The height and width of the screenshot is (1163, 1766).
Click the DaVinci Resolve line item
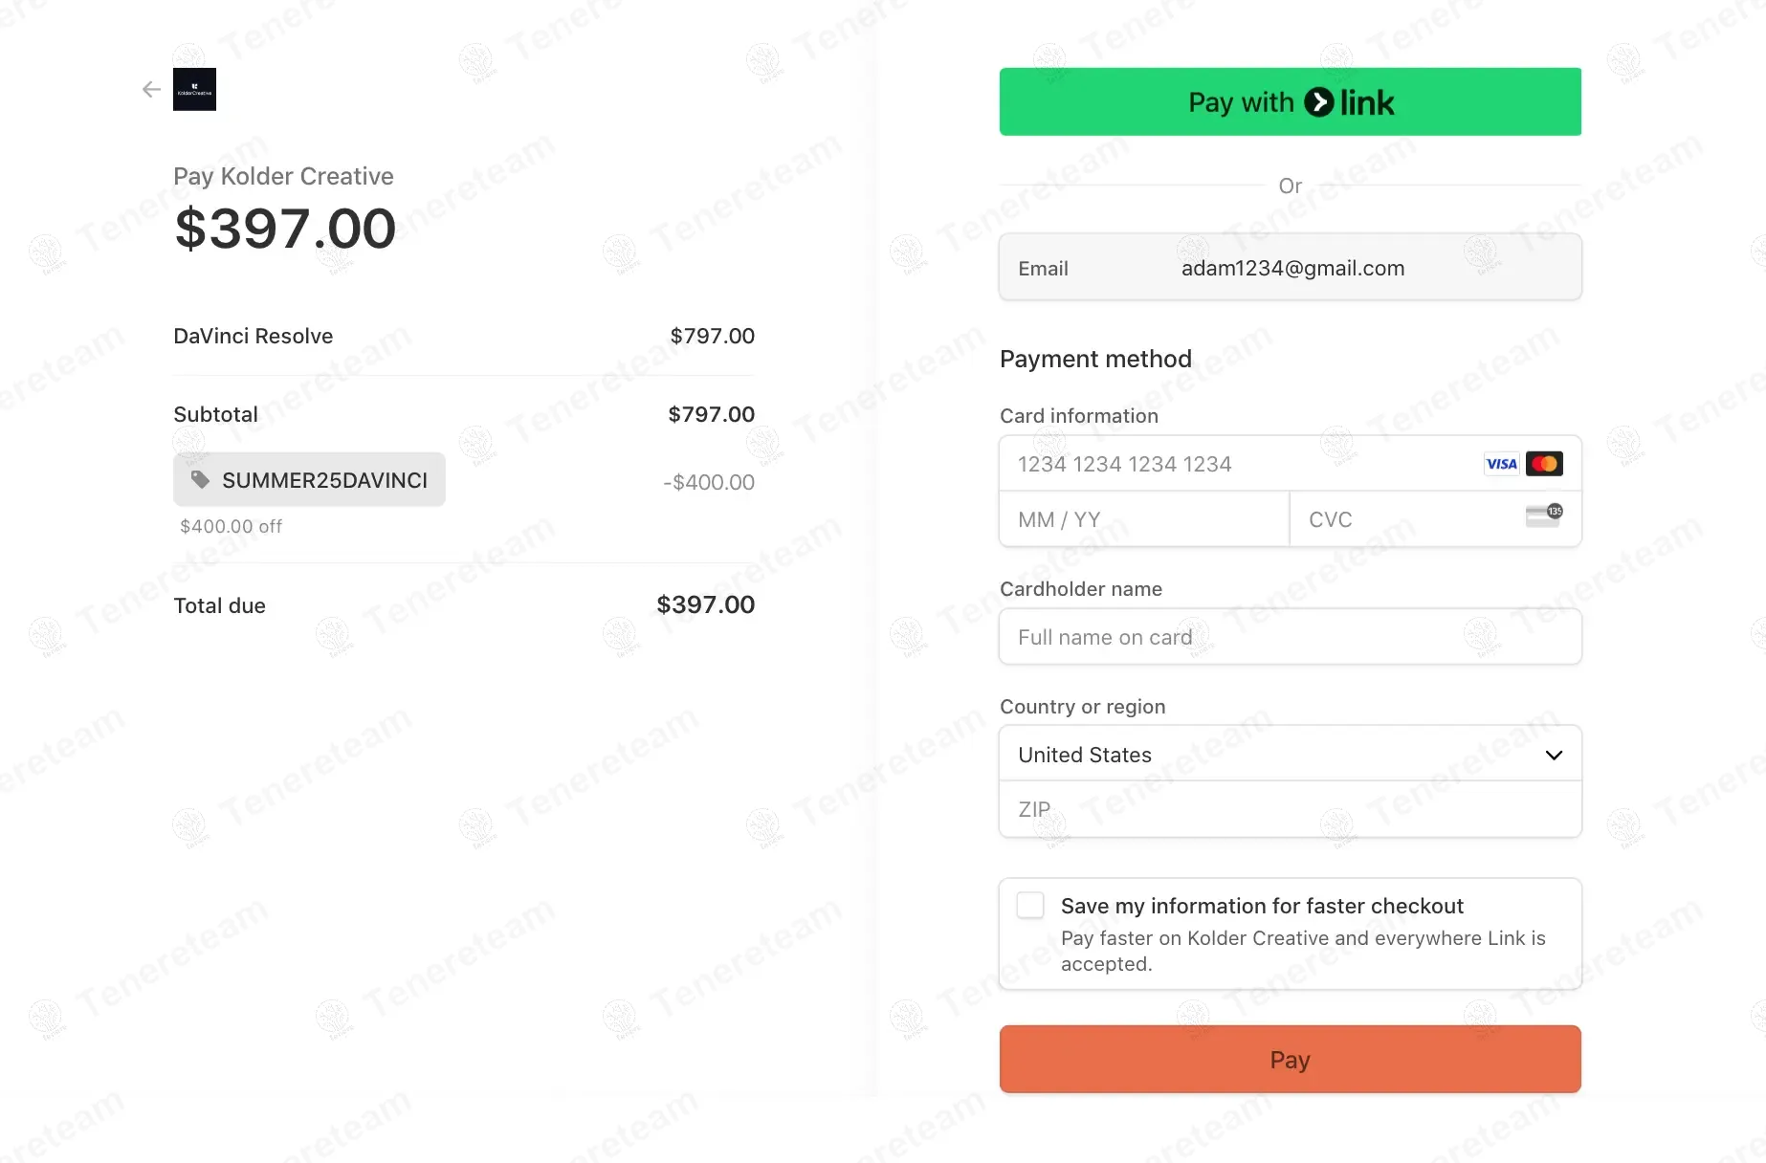pyautogui.click(x=254, y=337)
